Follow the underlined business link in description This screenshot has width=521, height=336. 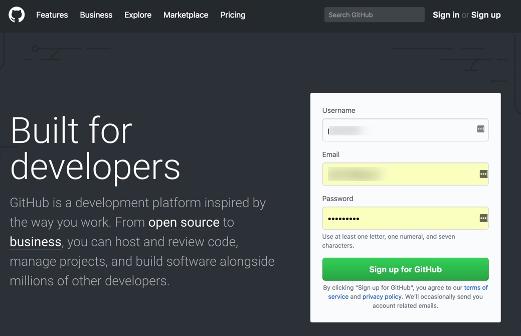pos(35,242)
